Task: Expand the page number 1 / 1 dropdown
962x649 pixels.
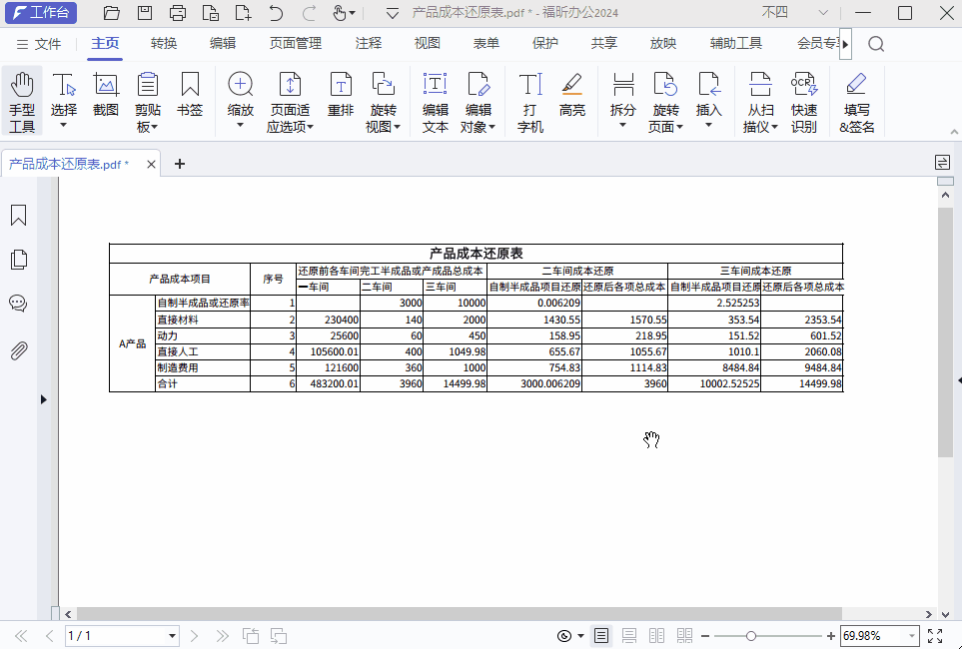Action: [172, 636]
